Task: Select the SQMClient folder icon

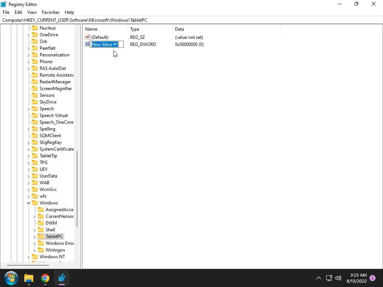Action: (x=35, y=135)
